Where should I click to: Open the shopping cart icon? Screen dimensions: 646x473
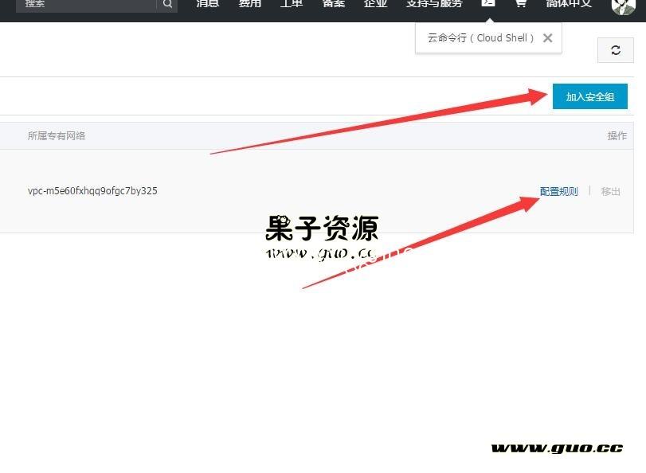tap(520, 3)
